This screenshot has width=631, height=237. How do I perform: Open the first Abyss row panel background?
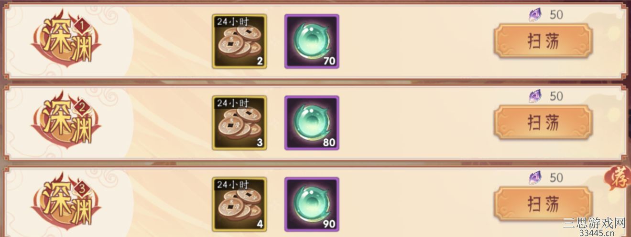click(315, 41)
